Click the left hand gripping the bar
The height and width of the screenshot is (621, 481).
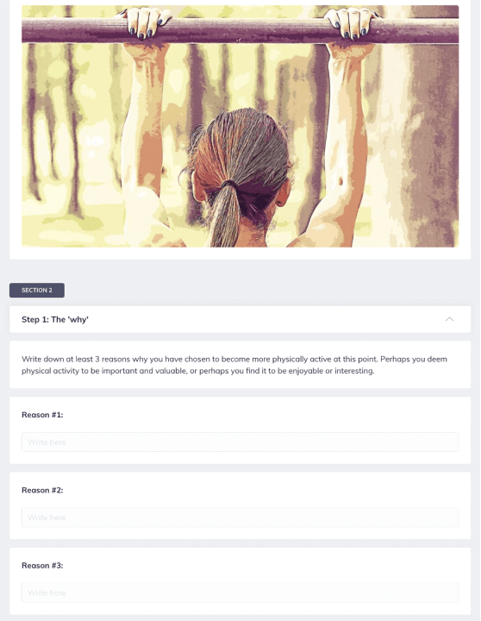pos(146,24)
